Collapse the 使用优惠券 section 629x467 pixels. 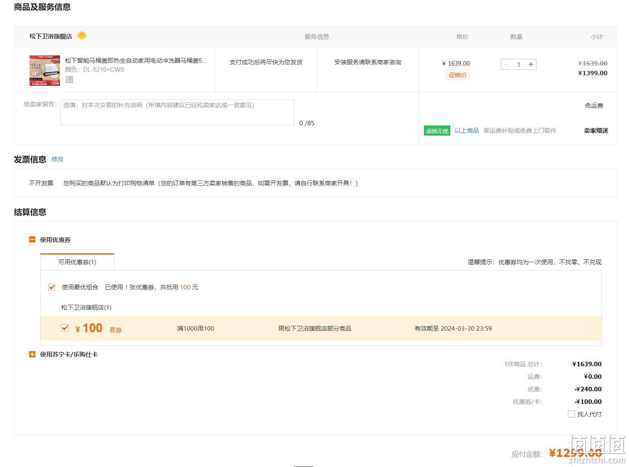32,240
